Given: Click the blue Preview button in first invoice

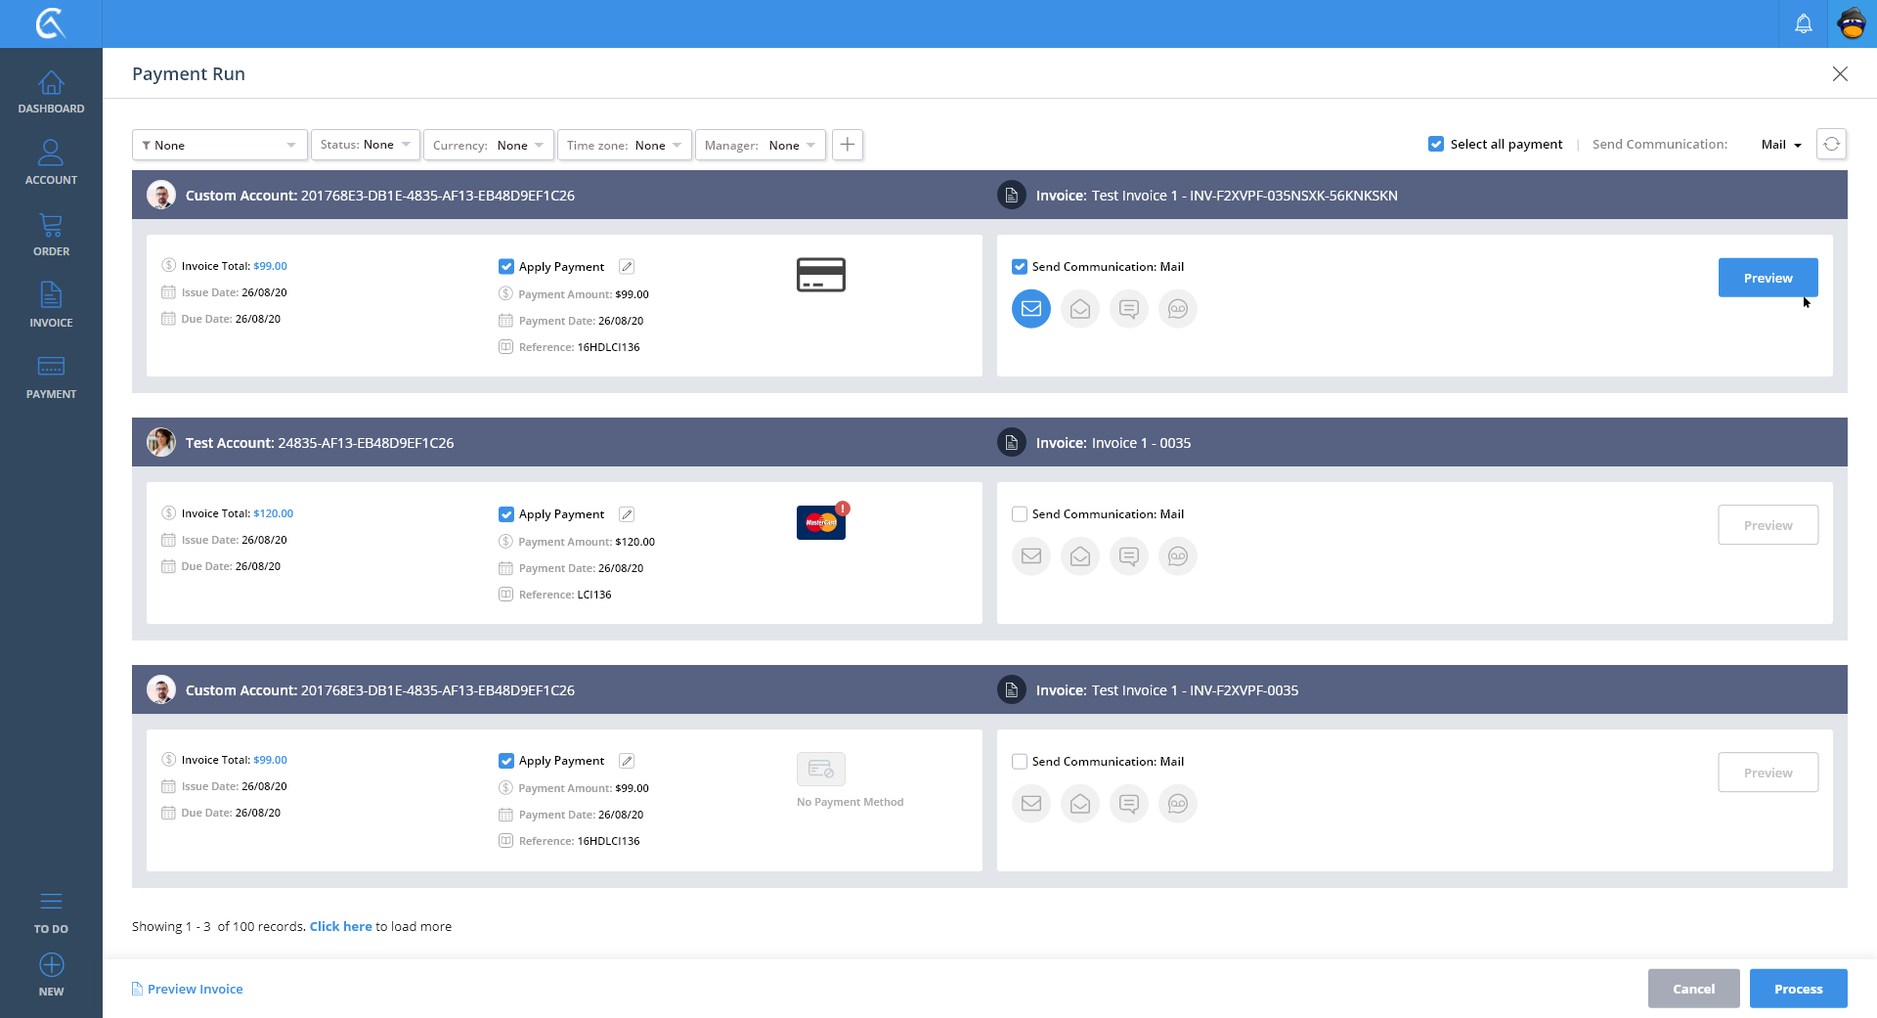Looking at the screenshot, I should 1768,278.
